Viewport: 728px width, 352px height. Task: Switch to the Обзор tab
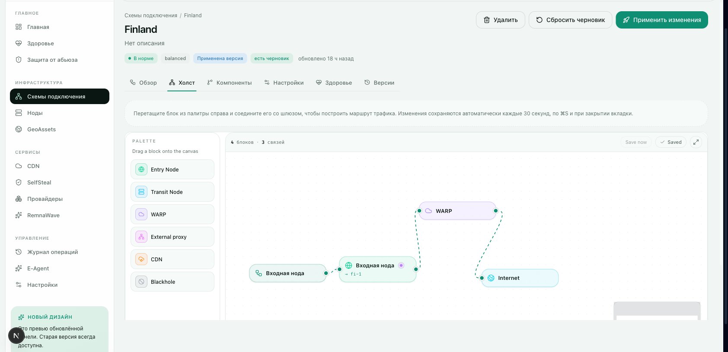(144, 82)
